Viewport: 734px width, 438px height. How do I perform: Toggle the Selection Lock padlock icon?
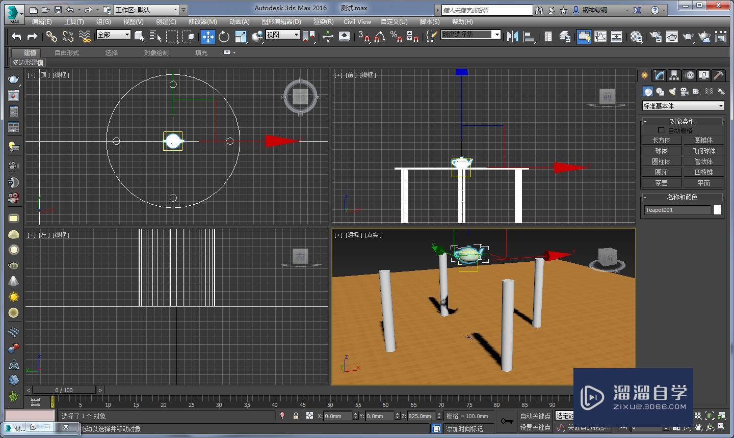click(296, 416)
